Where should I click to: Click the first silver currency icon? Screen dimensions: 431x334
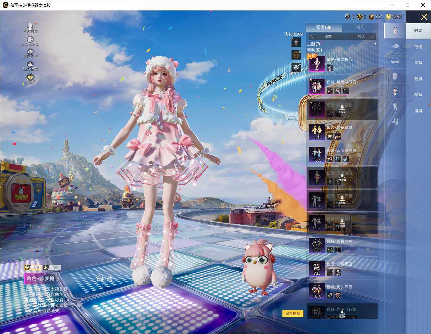348,16
